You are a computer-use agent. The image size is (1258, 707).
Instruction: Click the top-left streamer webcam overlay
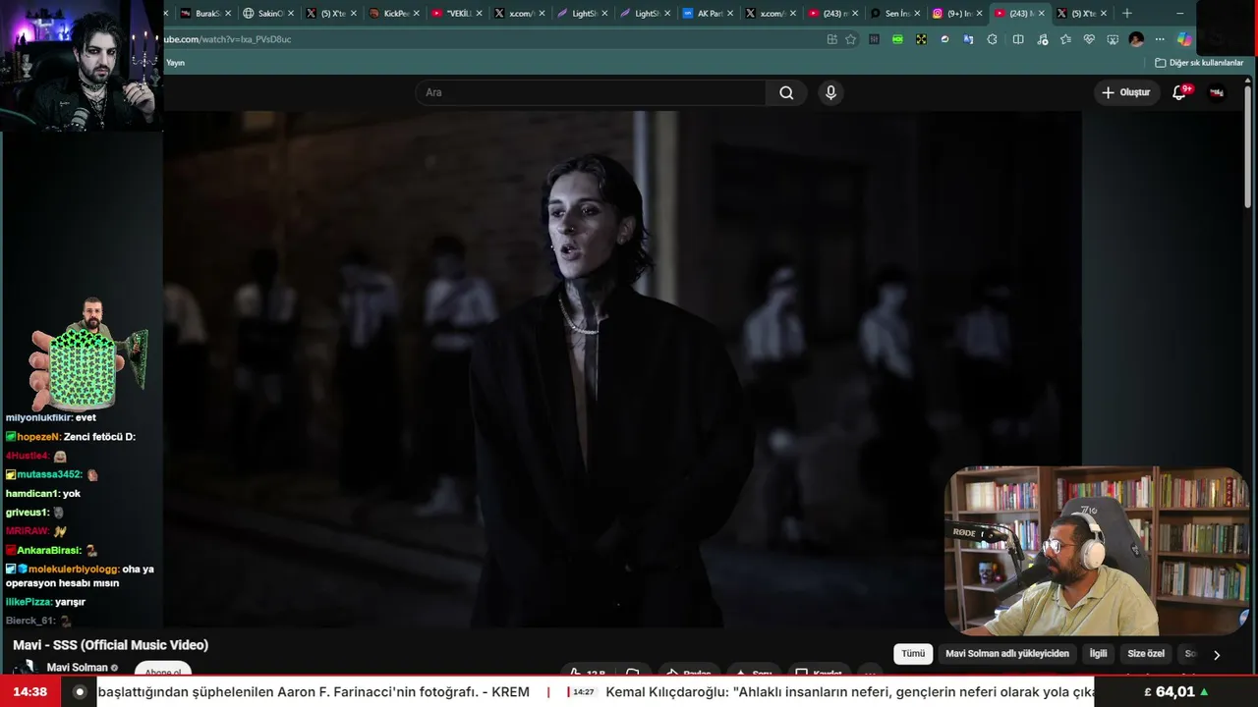(81, 65)
